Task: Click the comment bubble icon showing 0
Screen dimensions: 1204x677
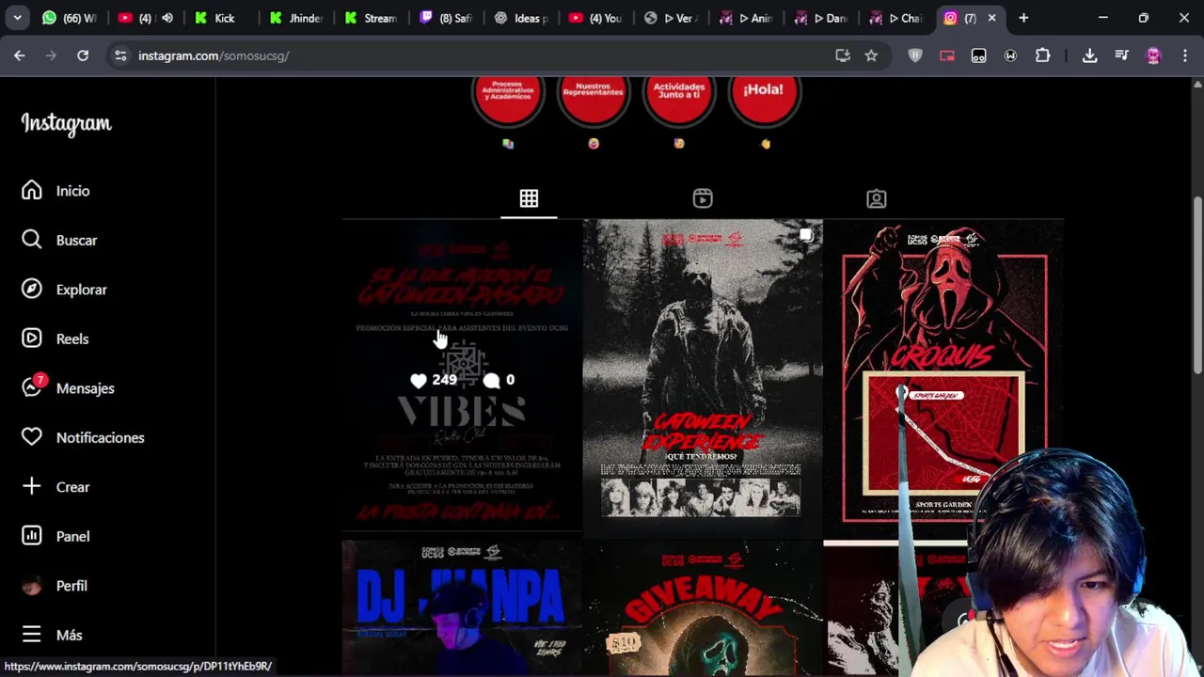Action: pos(491,380)
